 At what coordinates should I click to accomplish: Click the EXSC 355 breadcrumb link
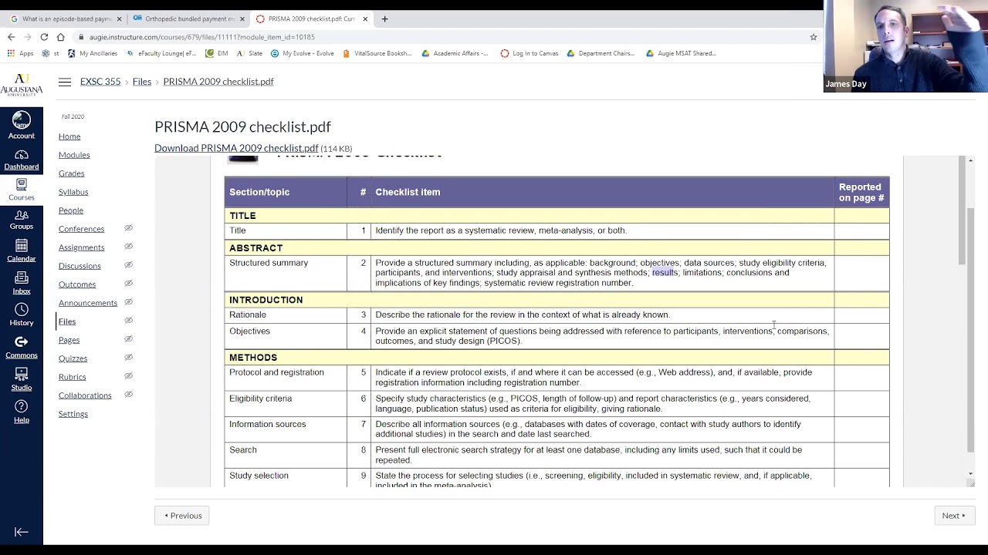[x=100, y=82]
